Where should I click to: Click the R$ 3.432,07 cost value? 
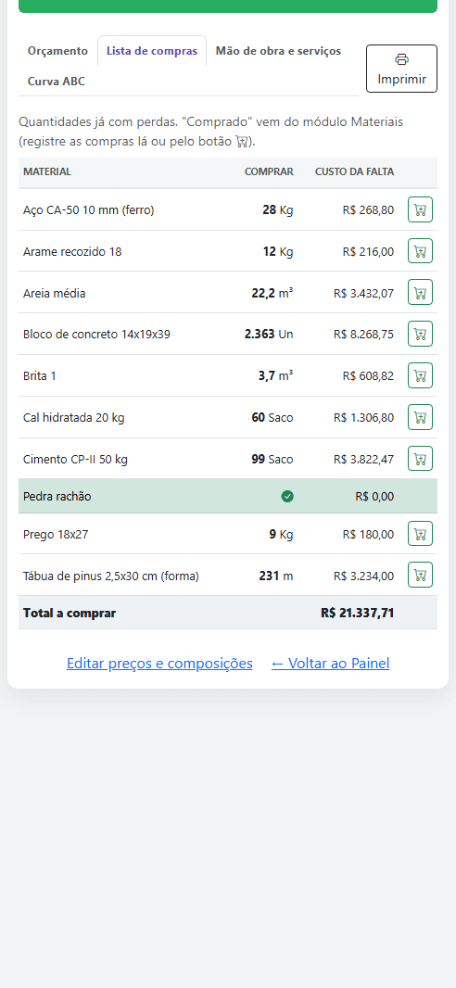pos(364,294)
